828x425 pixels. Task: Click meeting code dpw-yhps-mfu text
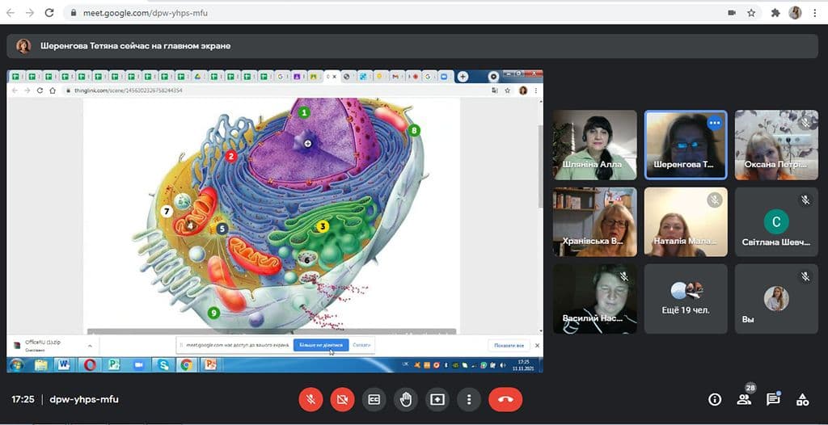pyautogui.click(x=84, y=400)
